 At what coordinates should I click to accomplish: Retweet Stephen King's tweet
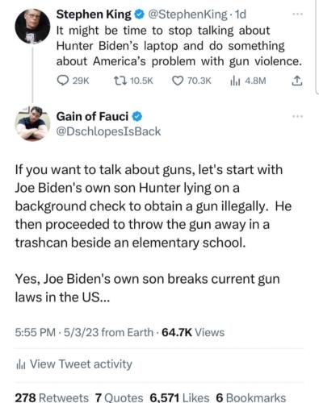pos(120,81)
